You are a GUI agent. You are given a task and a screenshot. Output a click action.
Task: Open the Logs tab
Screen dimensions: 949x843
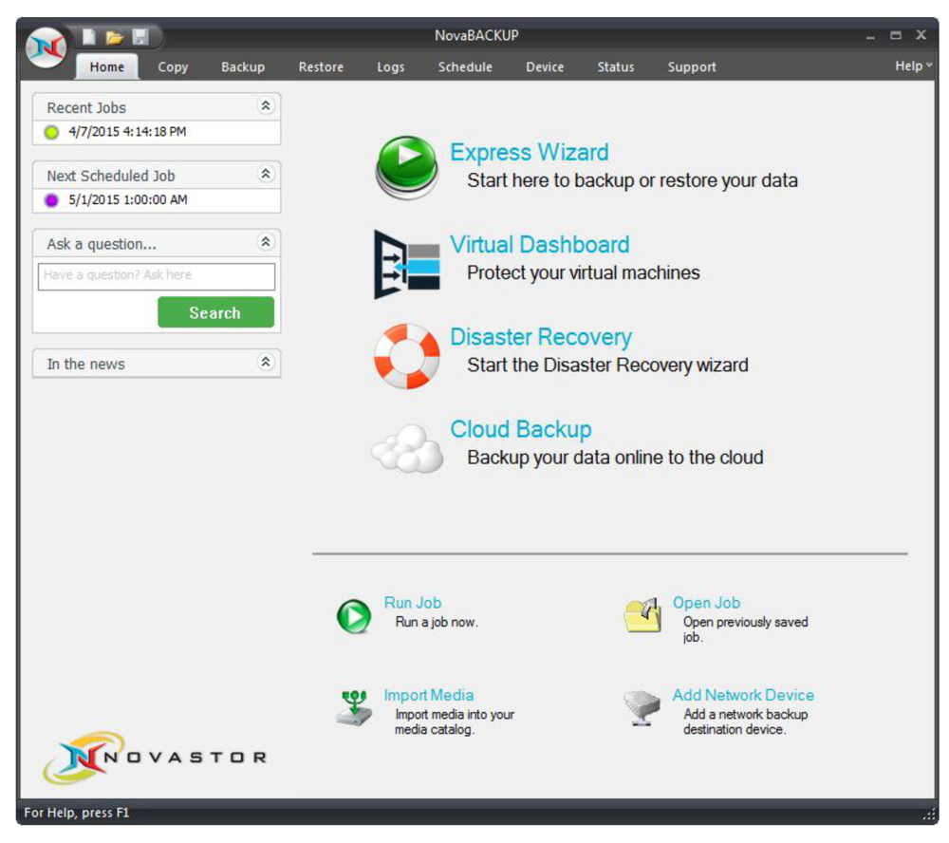[x=390, y=66]
